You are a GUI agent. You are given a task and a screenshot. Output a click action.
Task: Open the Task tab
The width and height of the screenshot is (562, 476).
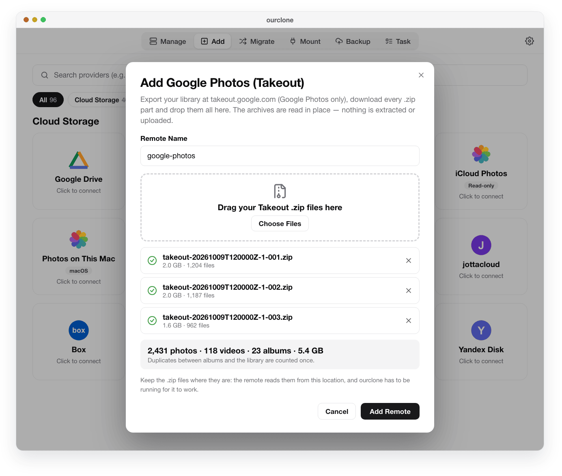[398, 41]
